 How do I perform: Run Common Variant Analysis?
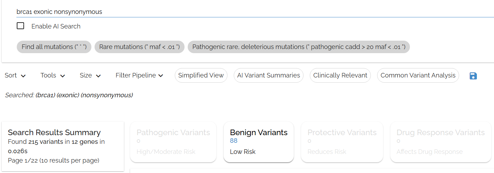point(418,75)
